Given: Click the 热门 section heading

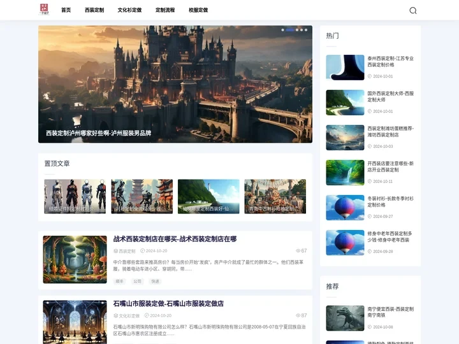Looking at the screenshot, I should (x=333, y=36).
